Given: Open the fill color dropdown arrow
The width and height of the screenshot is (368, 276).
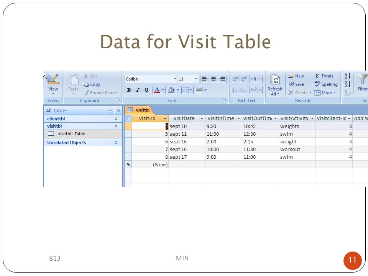Looking at the screenshot, I should tap(177, 90).
